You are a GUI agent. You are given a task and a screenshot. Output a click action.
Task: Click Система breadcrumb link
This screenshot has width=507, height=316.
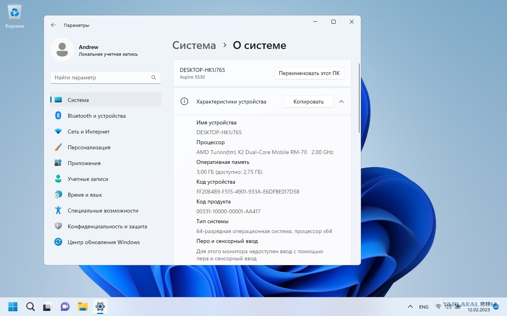[x=194, y=45]
